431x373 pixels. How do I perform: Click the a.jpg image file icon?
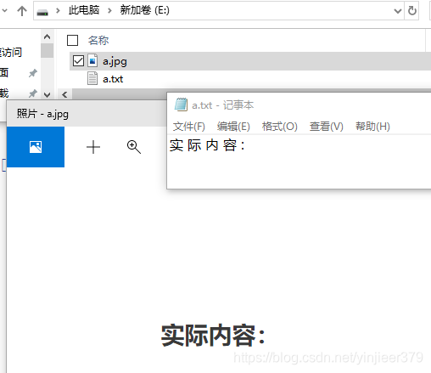click(x=92, y=60)
